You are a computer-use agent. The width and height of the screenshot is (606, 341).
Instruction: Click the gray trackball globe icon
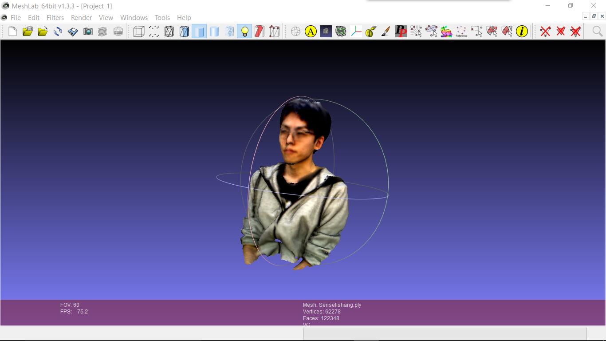pyautogui.click(x=295, y=31)
